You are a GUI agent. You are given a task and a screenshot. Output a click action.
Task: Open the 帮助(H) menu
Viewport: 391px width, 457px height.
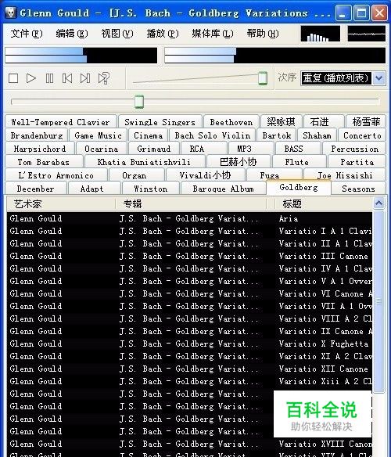(x=263, y=34)
